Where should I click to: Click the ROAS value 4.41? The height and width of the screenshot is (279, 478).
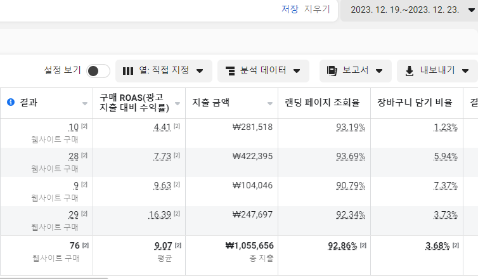pyautogui.click(x=162, y=127)
